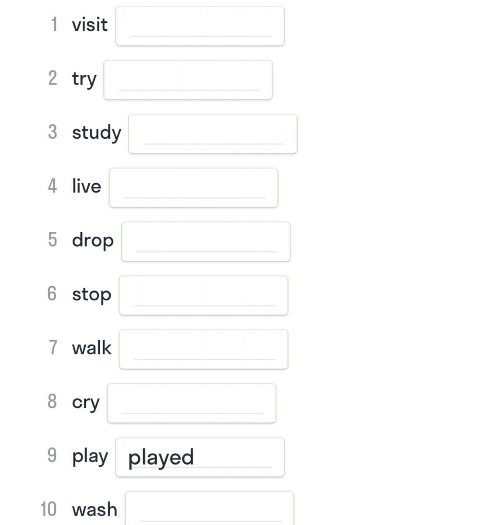Click the word "visit" in item 1
Image resolution: width=496 pixels, height=525 pixels.
click(90, 25)
